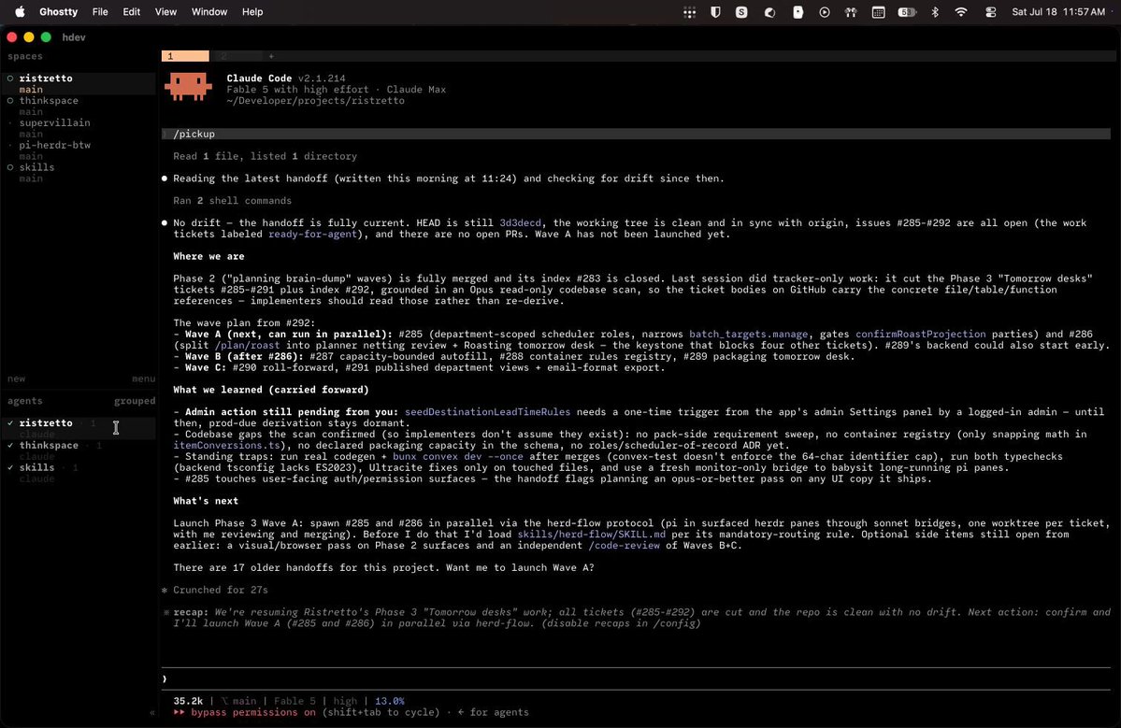Image resolution: width=1121 pixels, height=728 pixels.
Task: Open the battery status icon
Action: pos(907,12)
